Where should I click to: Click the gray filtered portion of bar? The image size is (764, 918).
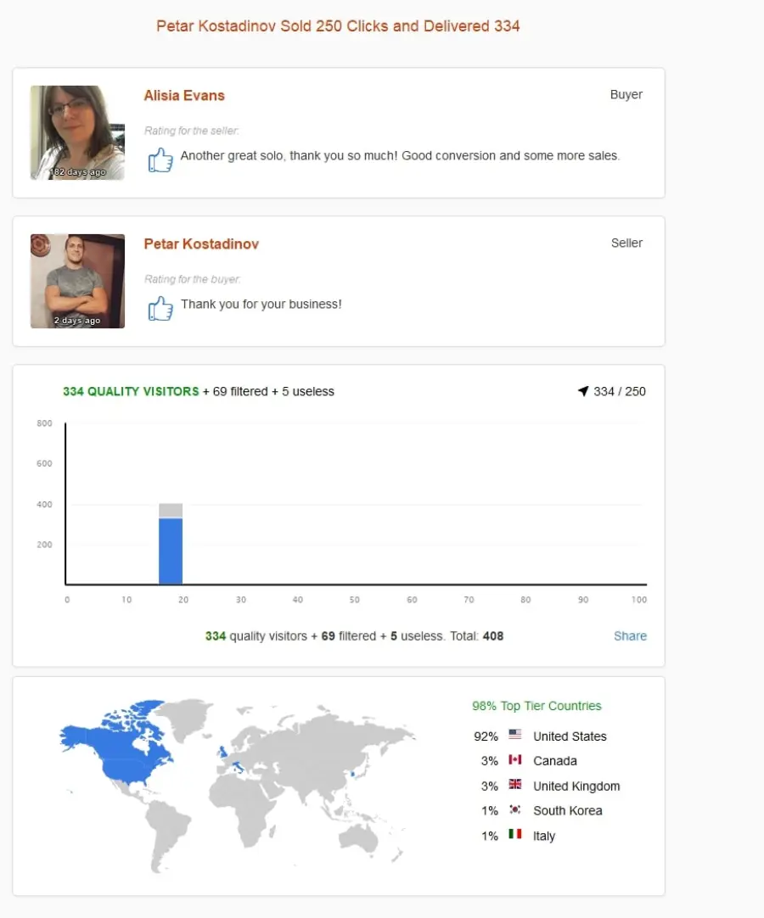point(171,511)
